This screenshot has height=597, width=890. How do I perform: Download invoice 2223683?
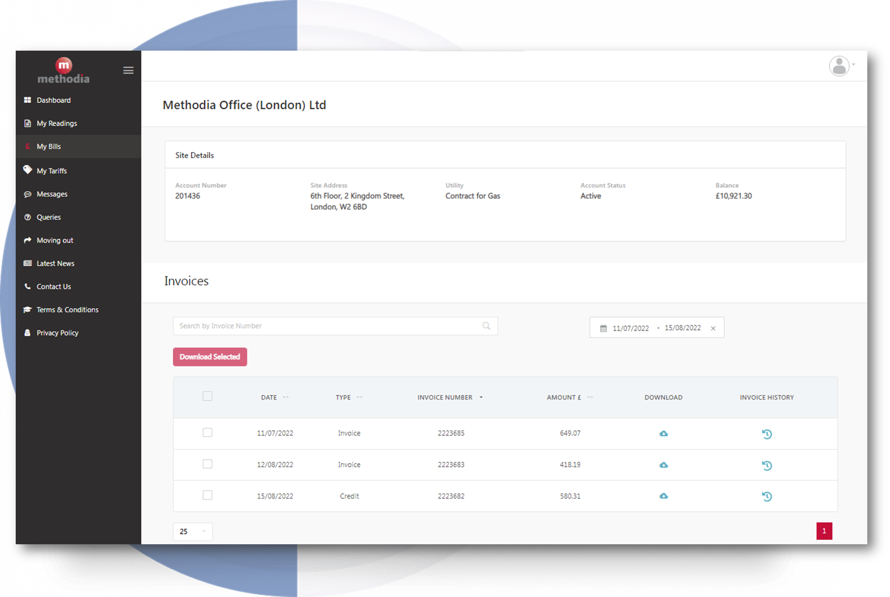pyautogui.click(x=664, y=465)
